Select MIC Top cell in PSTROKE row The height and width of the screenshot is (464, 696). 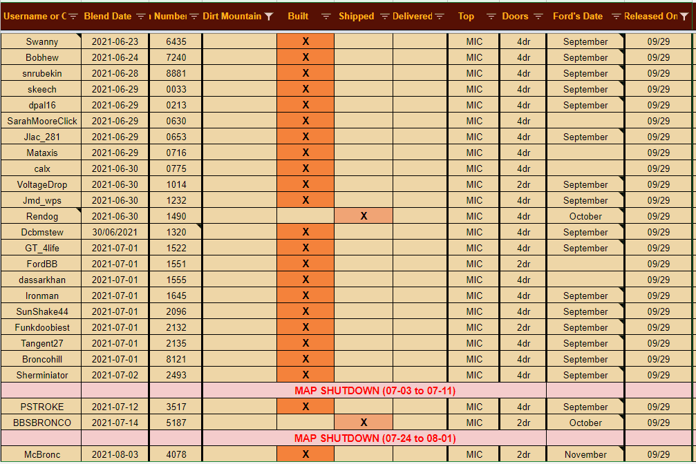[x=473, y=407]
